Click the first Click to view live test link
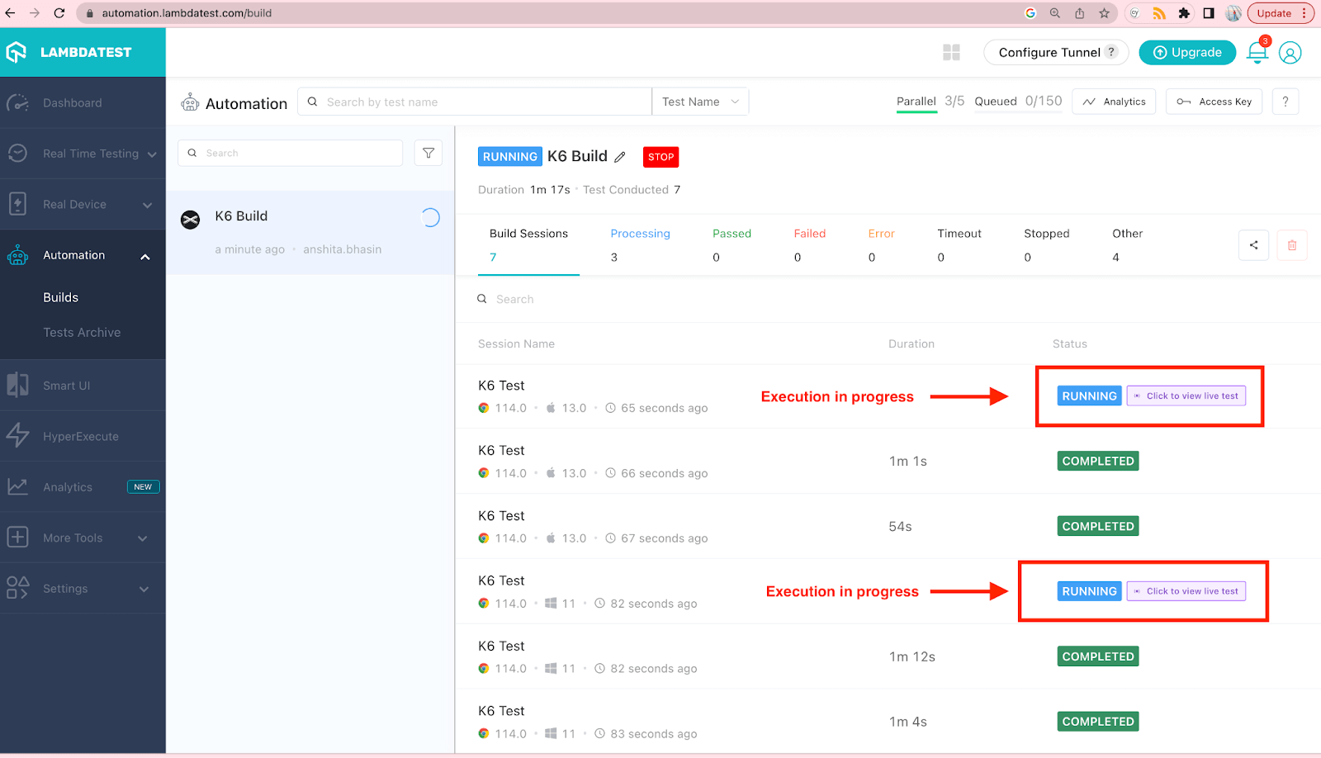This screenshot has width=1321, height=758. 1186,396
